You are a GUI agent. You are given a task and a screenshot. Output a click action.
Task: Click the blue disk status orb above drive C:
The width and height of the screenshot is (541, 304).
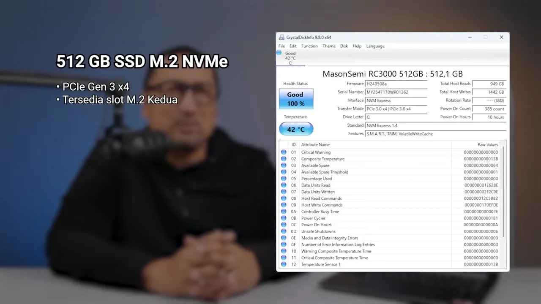279,53
